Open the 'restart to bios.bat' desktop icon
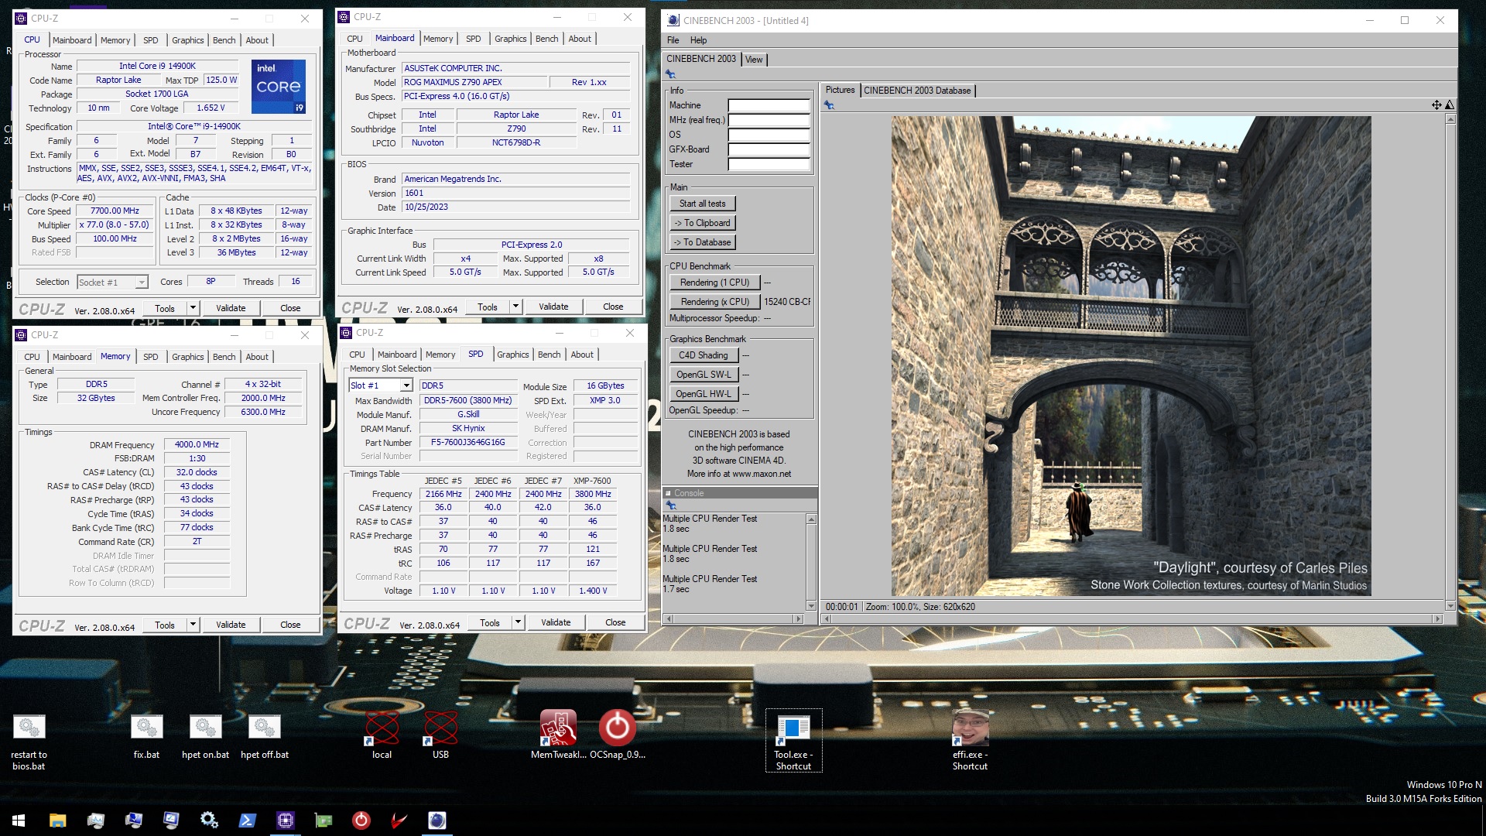Screen dimensions: 1486x836 [x=29, y=742]
